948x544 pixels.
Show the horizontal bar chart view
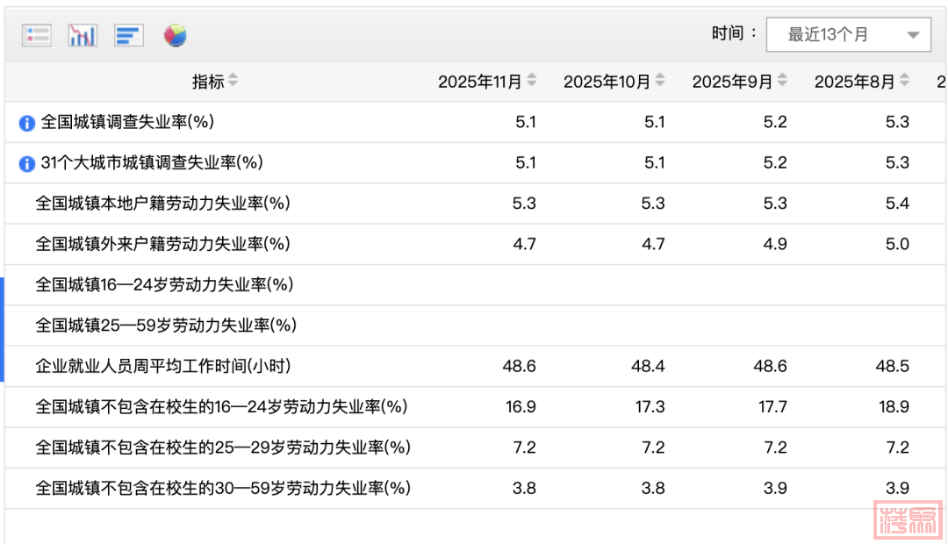[x=128, y=35]
